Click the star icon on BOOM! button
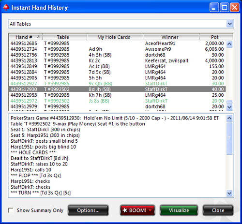Screen dimensions: 242x224 [125, 210]
